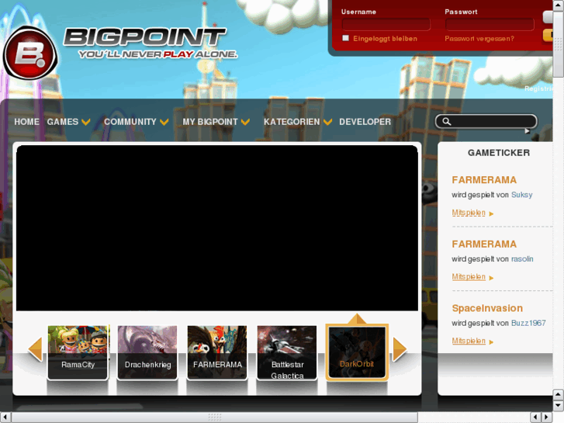This screenshot has height=423, width=564.
Task: Click the search magnifier icon
Action: coord(446,121)
